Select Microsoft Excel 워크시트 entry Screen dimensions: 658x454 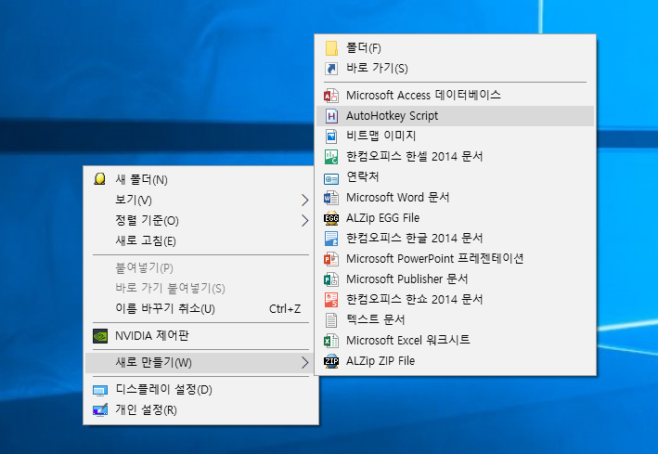click(x=455, y=341)
